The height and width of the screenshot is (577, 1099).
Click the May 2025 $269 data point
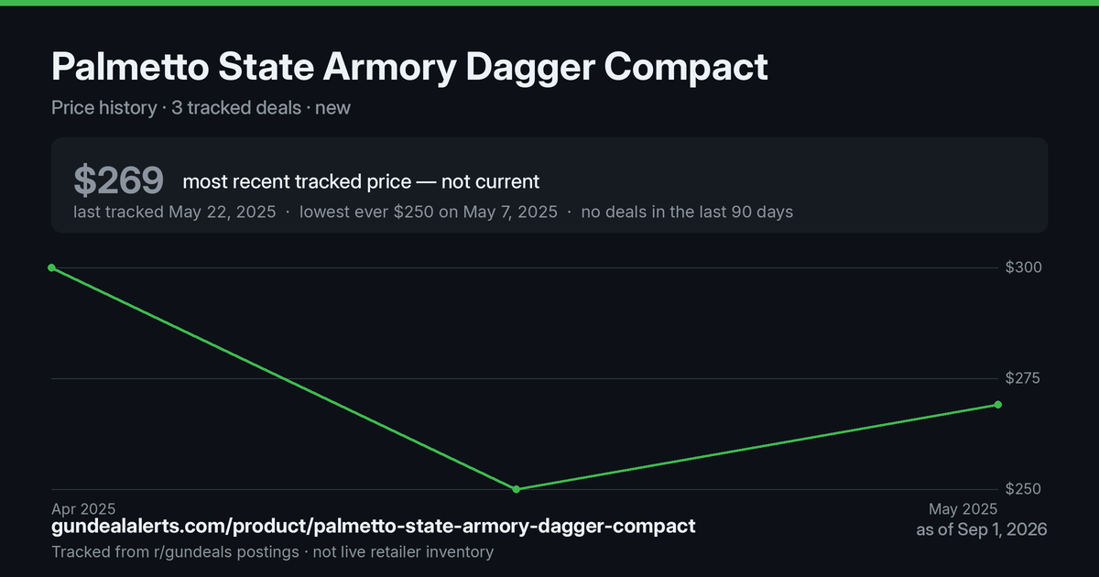tap(997, 405)
